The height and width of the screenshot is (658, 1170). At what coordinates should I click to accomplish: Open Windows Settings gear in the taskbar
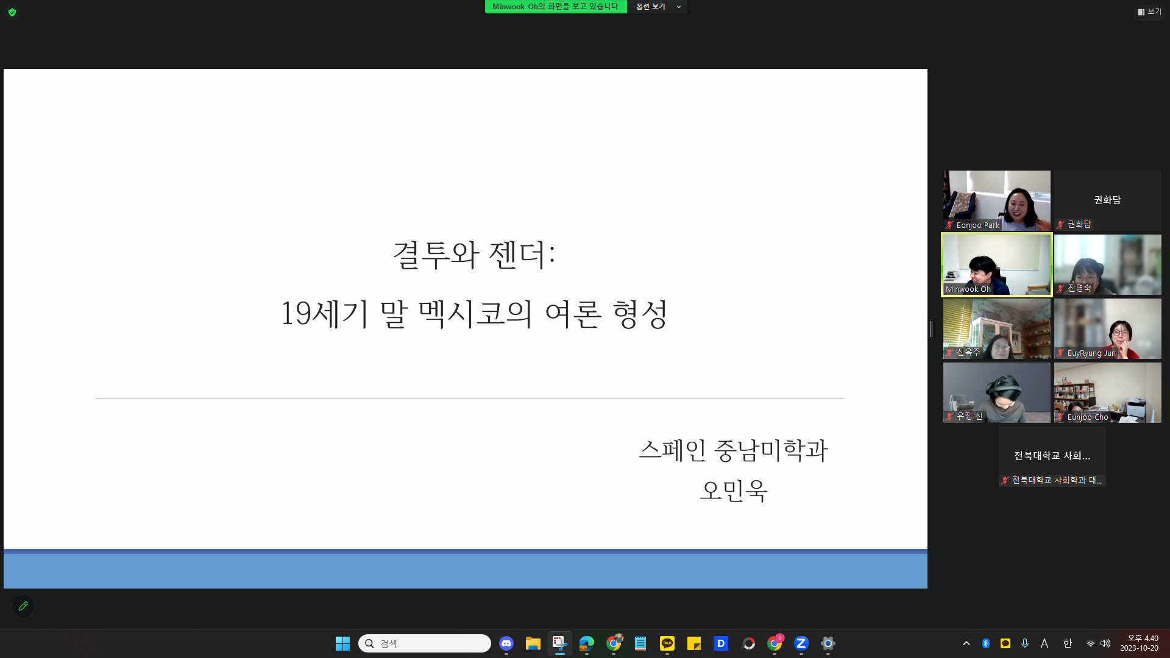[x=828, y=643]
